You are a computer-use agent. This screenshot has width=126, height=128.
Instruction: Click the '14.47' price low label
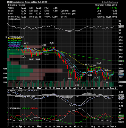pyautogui.click(x=31, y=59)
